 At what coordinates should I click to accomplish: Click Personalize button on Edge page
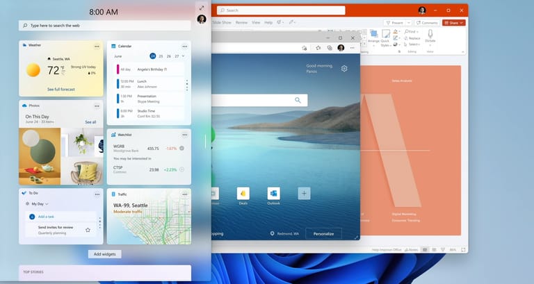[323, 234]
